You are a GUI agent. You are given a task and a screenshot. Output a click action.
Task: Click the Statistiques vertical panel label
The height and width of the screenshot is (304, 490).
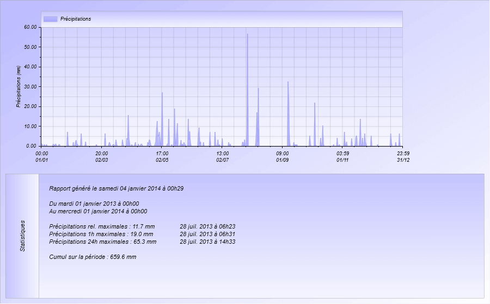click(x=23, y=236)
